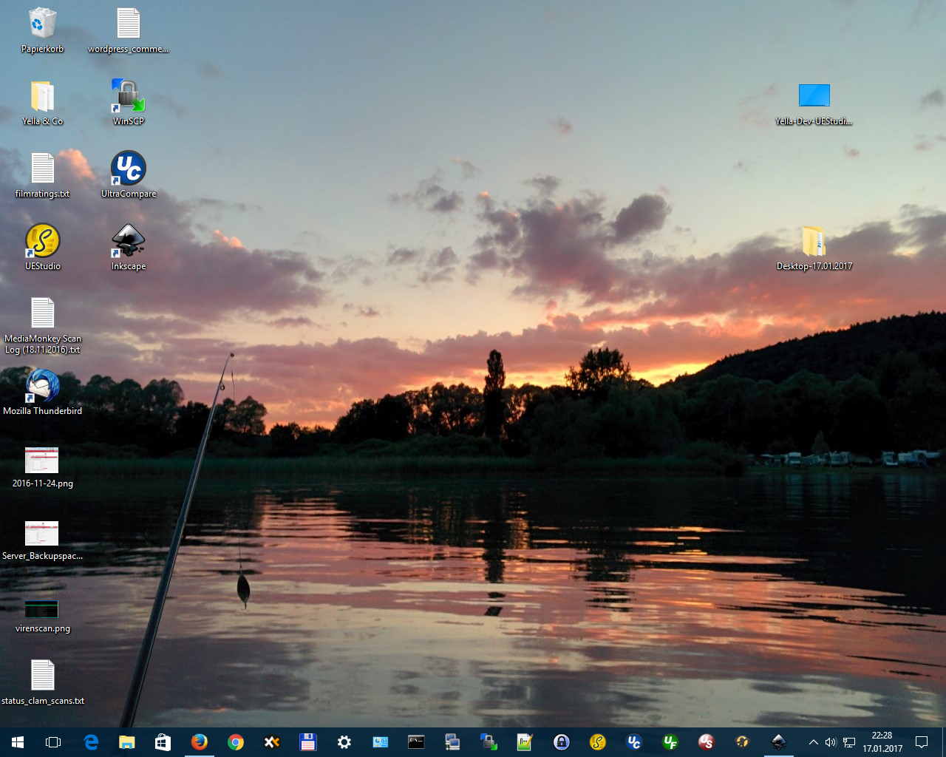Launch Firefox from the taskbar
The image size is (946, 757).
tap(200, 742)
